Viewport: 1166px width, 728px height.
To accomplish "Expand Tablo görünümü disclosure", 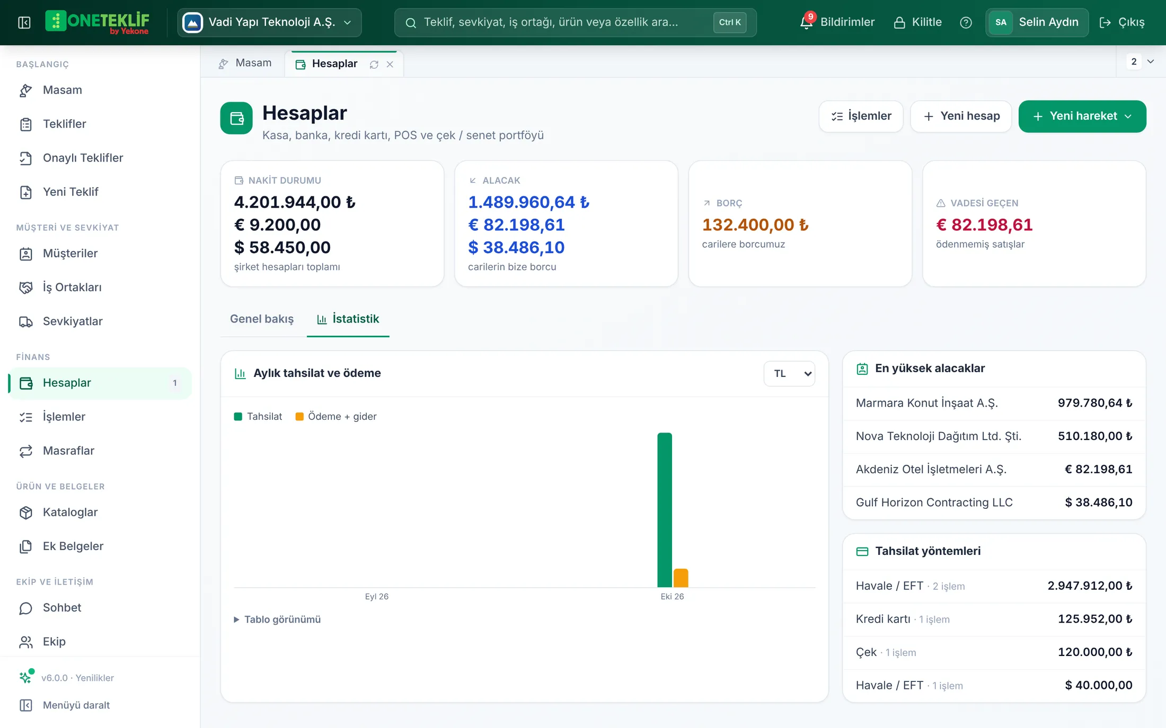I will tap(277, 619).
